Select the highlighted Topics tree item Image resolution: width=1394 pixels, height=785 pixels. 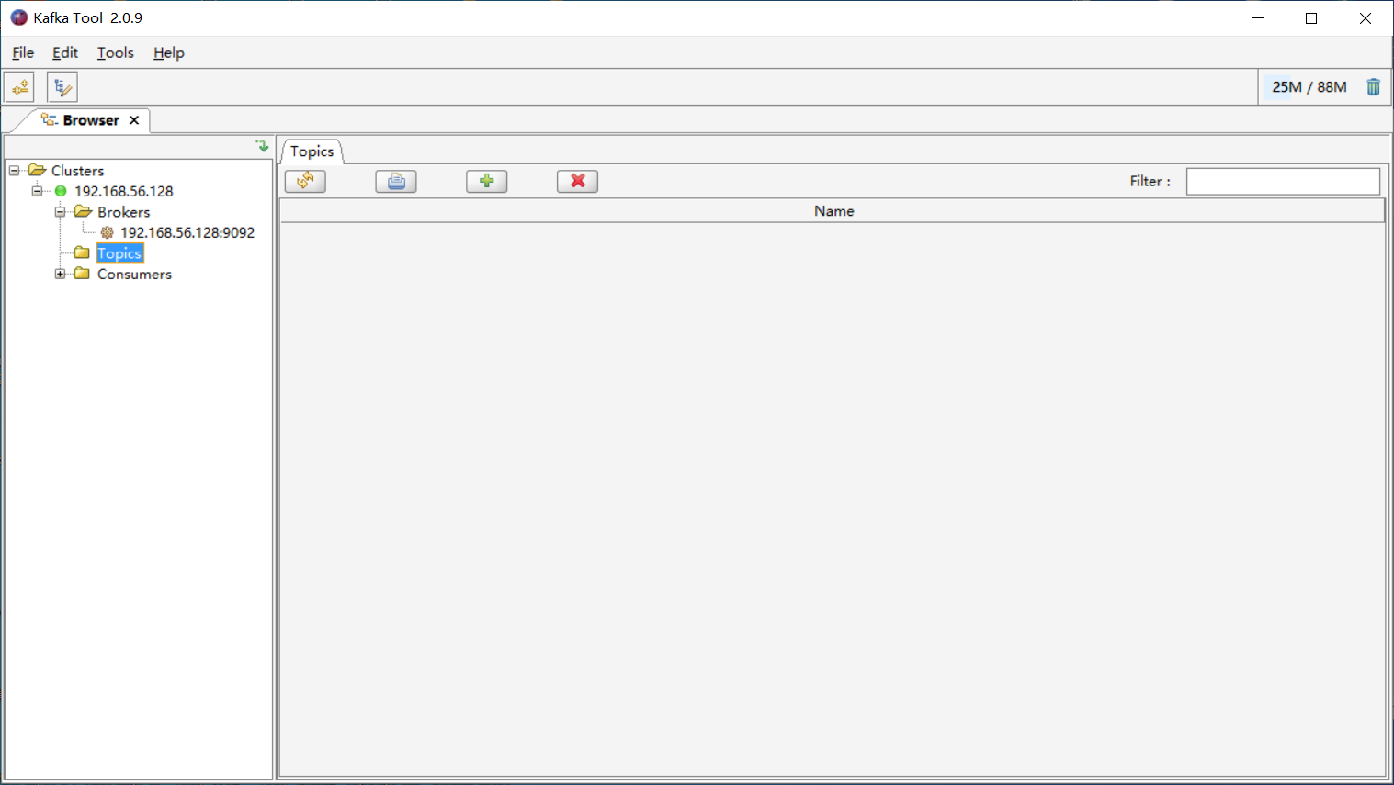[x=119, y=253]
